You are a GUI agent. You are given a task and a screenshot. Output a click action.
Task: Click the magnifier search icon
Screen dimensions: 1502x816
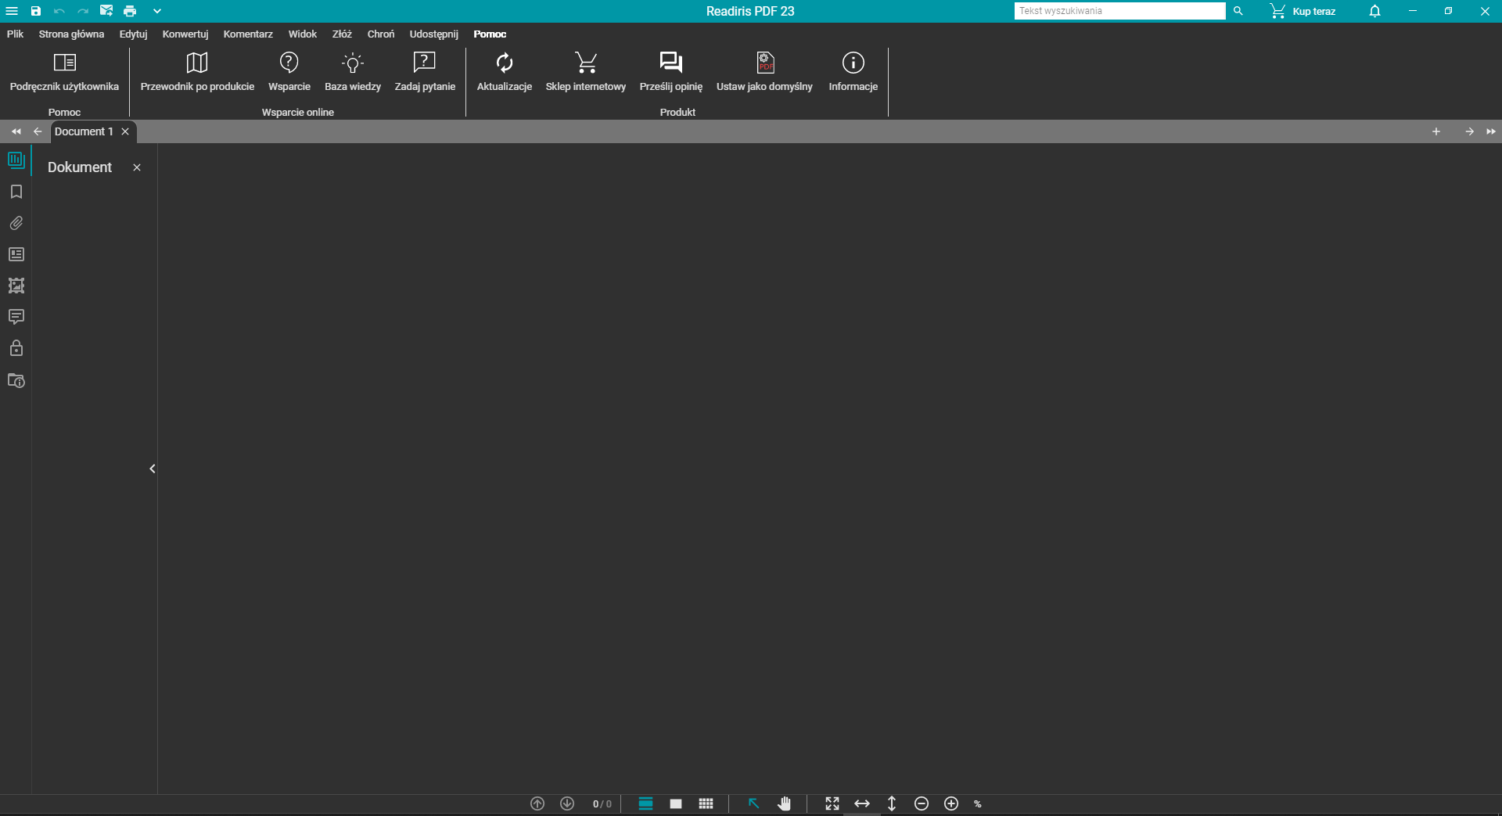1238,11
